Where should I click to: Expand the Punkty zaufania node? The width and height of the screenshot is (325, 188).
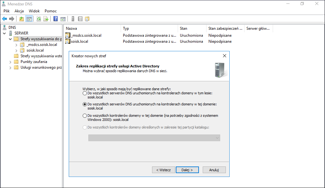[x=10, y=62]
